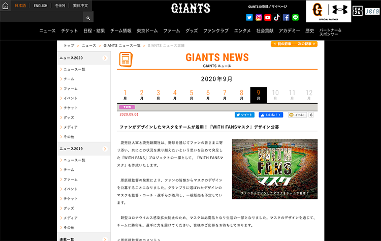Click in the site search input field
This screenshot has height=241, width=381.
(x=42, y=17)
